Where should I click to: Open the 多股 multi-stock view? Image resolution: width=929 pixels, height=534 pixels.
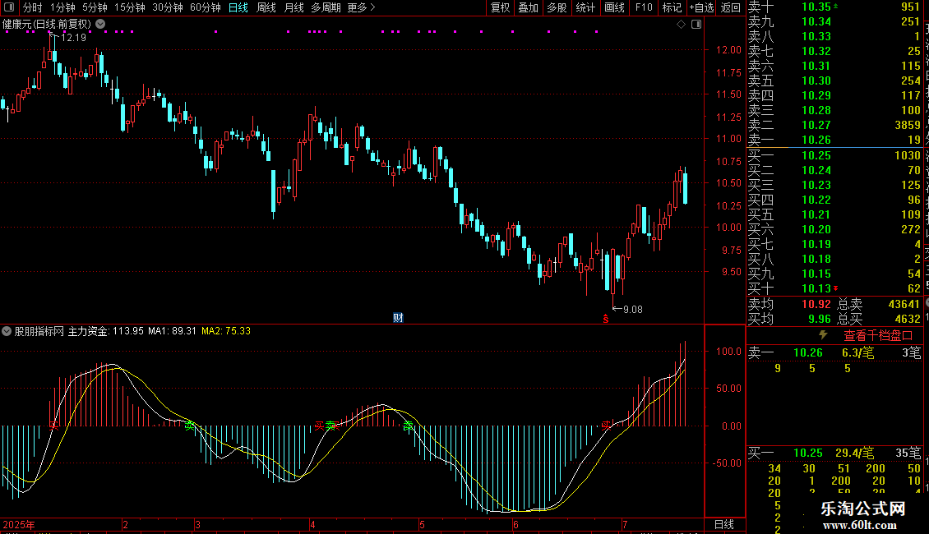click(x=557, y=7)
